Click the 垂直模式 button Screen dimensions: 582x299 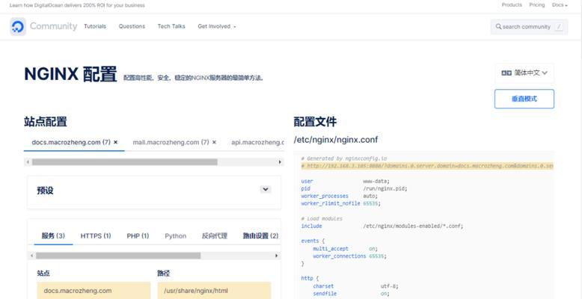(524, 99)
